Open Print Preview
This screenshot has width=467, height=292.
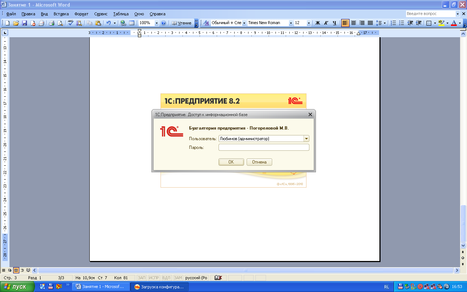click(60, 23)
